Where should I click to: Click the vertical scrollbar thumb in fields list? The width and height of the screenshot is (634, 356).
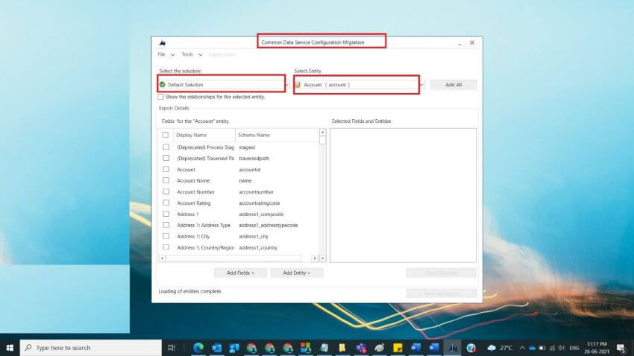pyautogui.click(x=322, y=140)
